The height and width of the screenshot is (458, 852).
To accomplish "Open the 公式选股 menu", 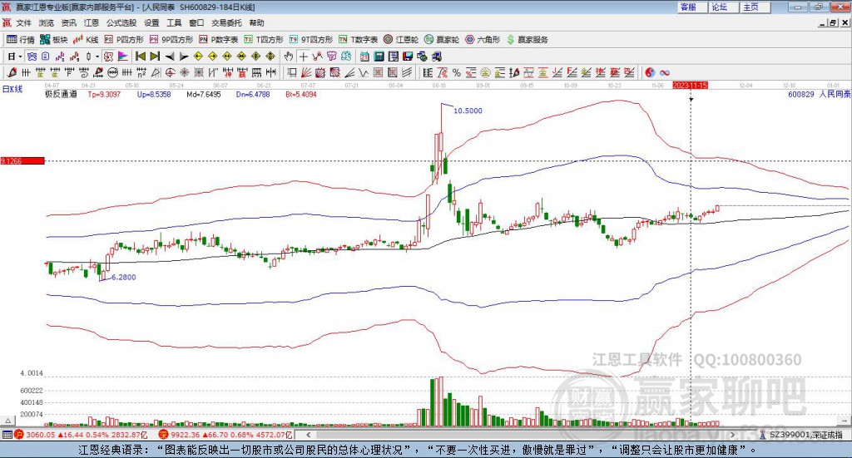I will pyautogui.click(x=121, y=22).
